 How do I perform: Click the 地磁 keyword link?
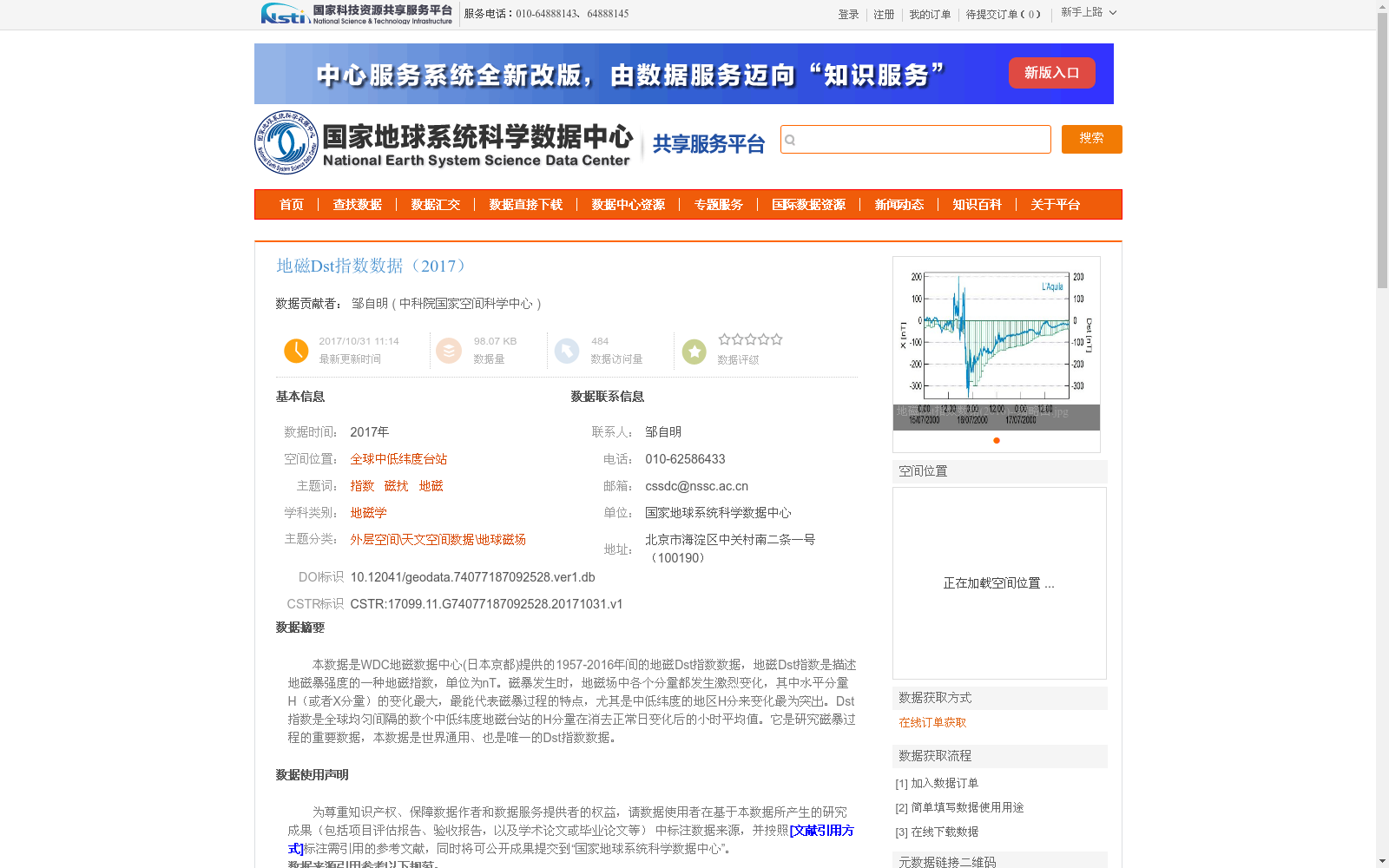tap(431, 486)
